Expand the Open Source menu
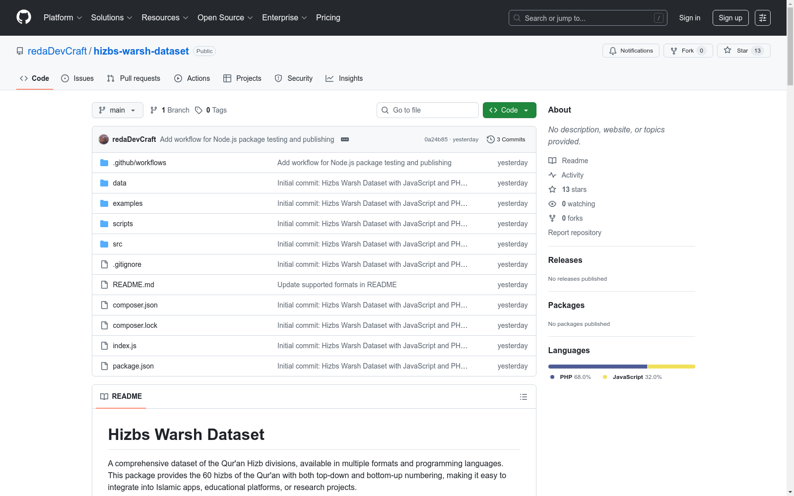The height and width of the screenshot is (496, 794). click(225, 18)
